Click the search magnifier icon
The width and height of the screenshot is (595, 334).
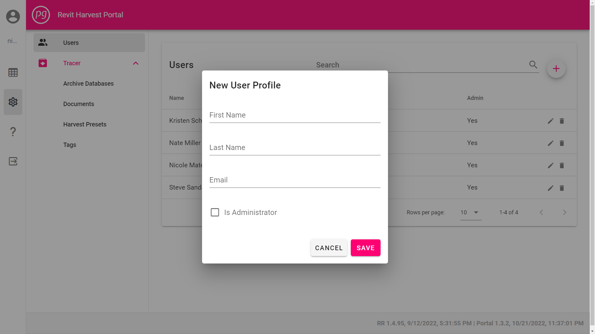[533, 64]
